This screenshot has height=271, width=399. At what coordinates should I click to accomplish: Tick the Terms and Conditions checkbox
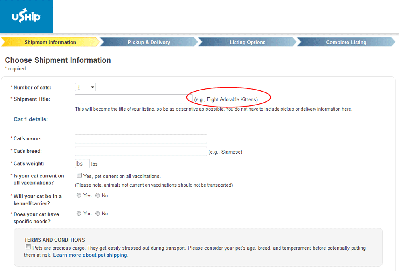click(28, 247)
